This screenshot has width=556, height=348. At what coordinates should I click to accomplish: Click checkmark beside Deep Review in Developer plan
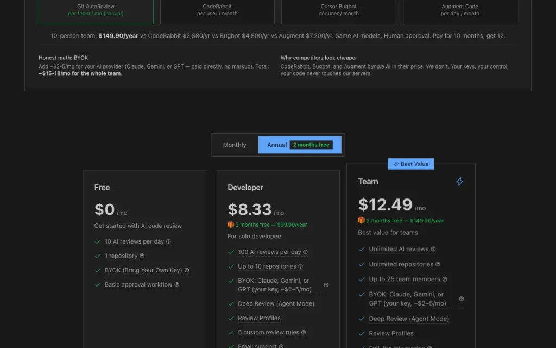pyautogui.click(x=231, y=304)
